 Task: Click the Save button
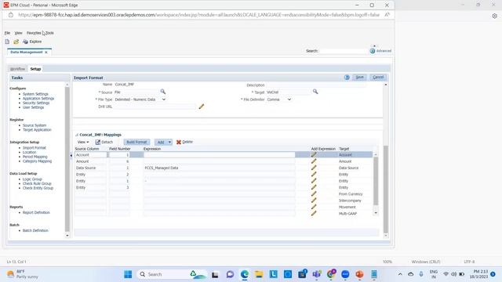[359, 78]
